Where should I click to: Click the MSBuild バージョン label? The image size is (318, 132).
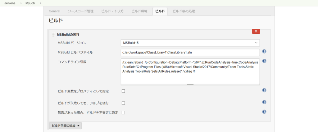point(72,43)
